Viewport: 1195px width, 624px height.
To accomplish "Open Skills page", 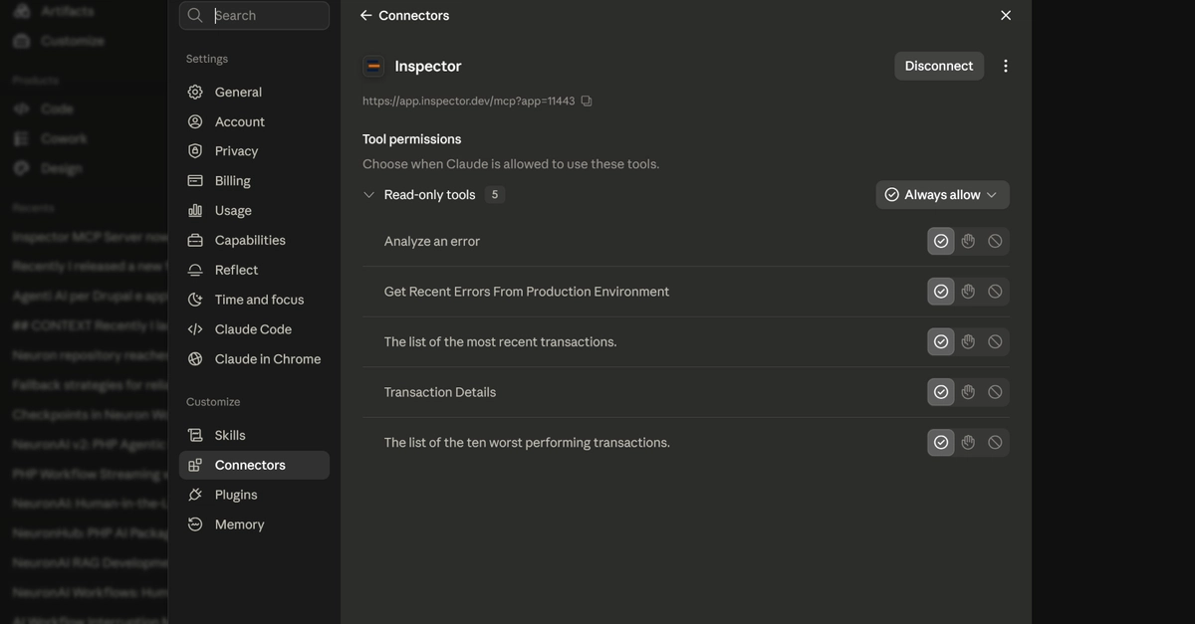I will click(x=254, y=435).
